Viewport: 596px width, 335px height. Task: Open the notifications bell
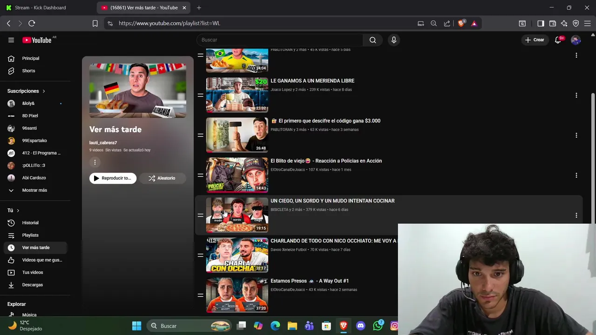point(558,40)
